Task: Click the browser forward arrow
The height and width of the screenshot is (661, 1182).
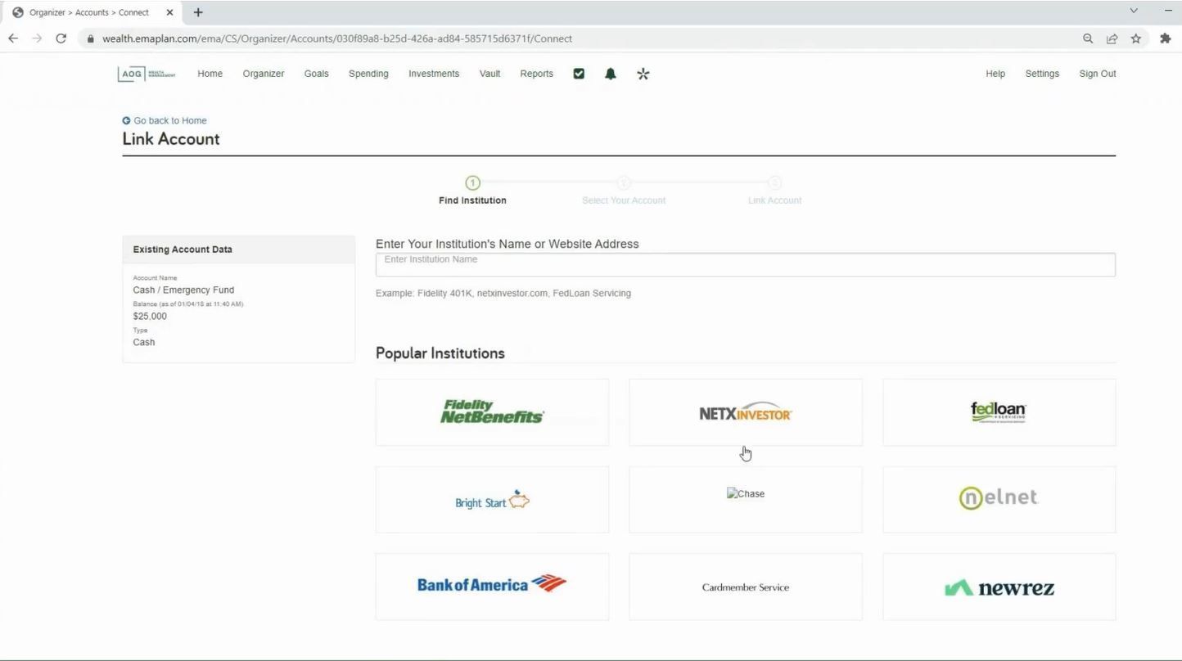Action: click(37, 38)
